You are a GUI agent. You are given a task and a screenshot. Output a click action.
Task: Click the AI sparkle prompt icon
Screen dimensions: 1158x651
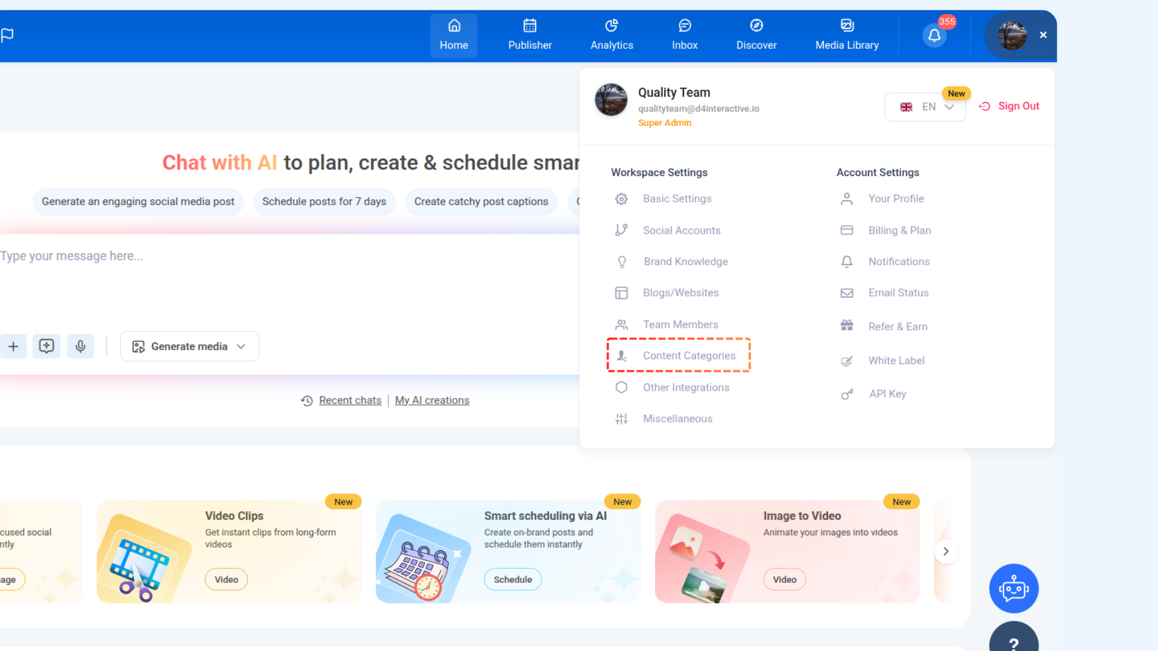pyautogui.click(x=46, y=347)
